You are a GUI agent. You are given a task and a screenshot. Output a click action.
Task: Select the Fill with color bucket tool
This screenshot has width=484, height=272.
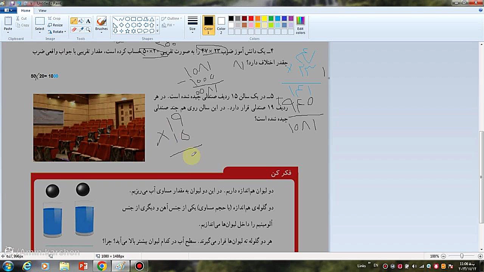(x=81, y=21)
